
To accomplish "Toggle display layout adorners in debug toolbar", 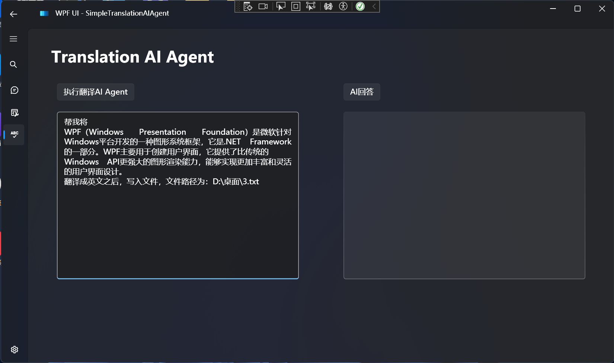I will [296, 6].
